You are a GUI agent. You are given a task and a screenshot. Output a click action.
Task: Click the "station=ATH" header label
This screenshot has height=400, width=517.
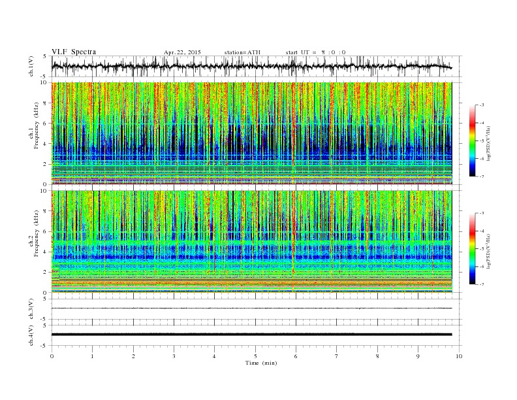coord(242,52)
